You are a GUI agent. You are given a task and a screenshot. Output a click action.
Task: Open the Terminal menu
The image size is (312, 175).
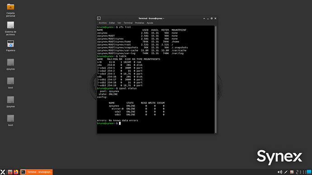128,23
